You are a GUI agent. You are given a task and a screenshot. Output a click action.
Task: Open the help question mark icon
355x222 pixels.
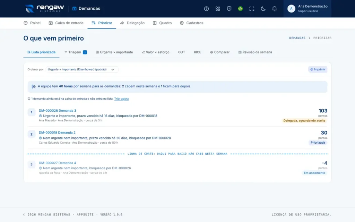coord(206,9)
